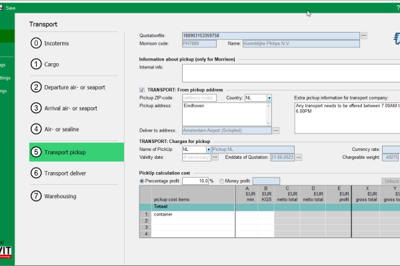Click the Name field Koninklijke Philips N.V.
The width and height of the screenshot is (400, 266).
tap(301, 43)
